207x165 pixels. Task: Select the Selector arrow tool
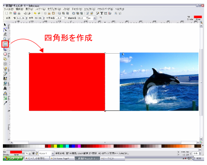pyautogui.click(x=5, y=25)
